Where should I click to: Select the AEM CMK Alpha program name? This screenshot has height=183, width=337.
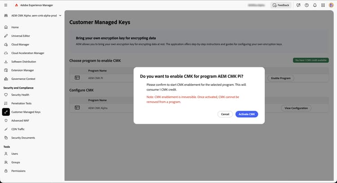point(98,108)
